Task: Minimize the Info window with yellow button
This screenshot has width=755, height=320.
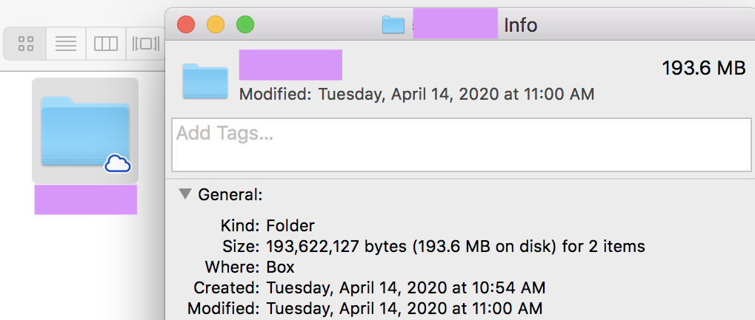Action: (215, 24)
